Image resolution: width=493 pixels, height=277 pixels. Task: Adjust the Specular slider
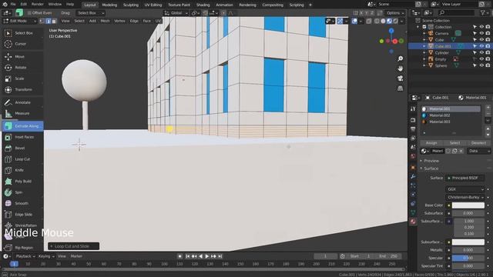tap(468, 258)
